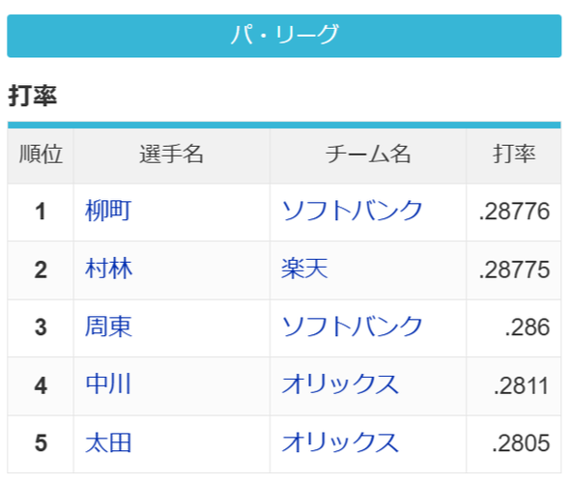Image resolution: width=569 pixels, height=483 pixels.
Task: Click the batting average .286 cell
Action: (514, 328)
